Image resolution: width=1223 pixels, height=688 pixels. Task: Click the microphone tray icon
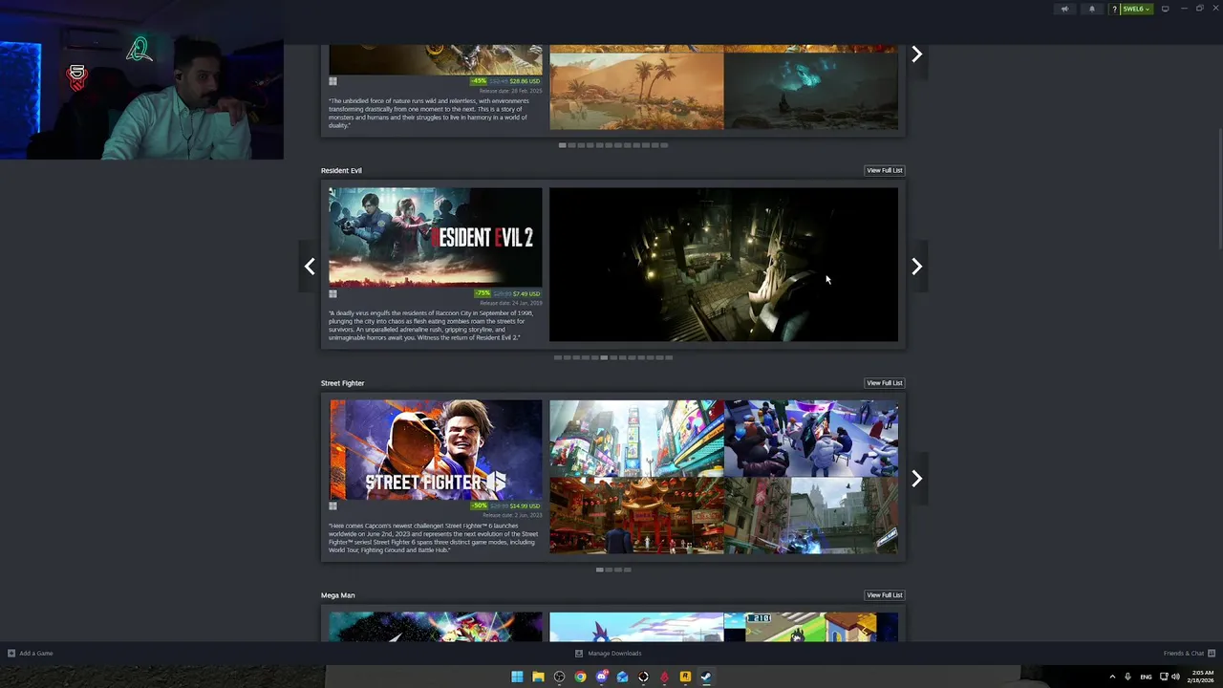(1127, 677)
